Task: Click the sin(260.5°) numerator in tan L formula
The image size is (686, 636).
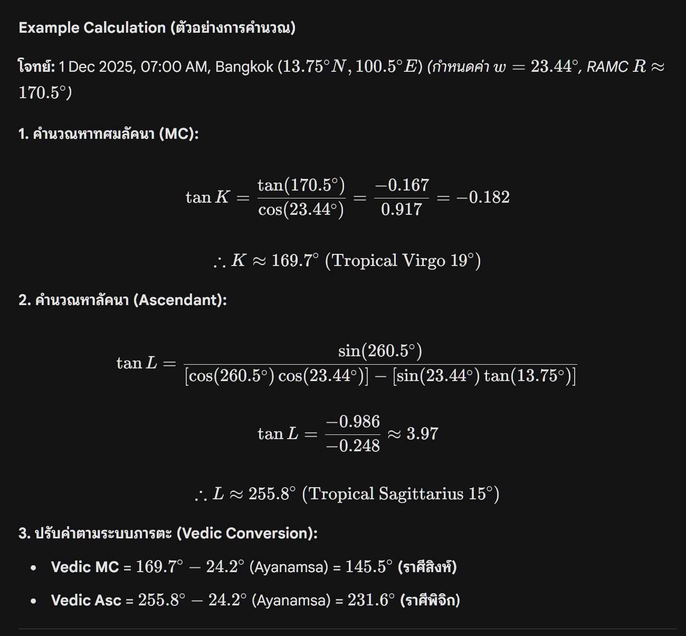Action: click(380, 351)
